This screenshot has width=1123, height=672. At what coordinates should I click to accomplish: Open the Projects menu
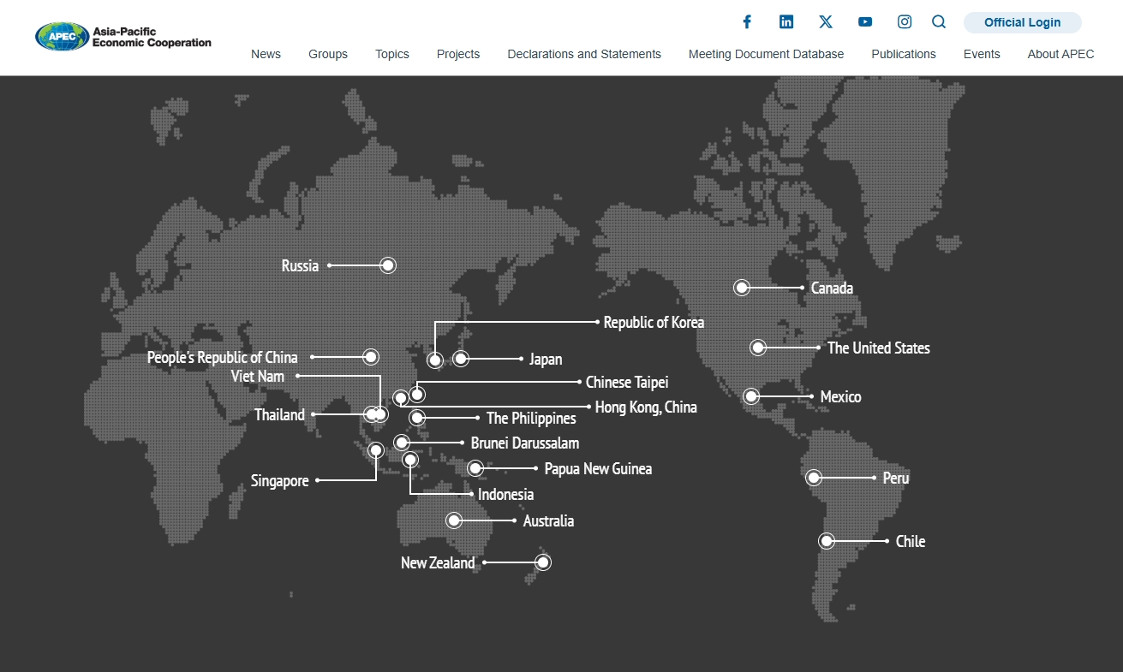click(458, 54)
